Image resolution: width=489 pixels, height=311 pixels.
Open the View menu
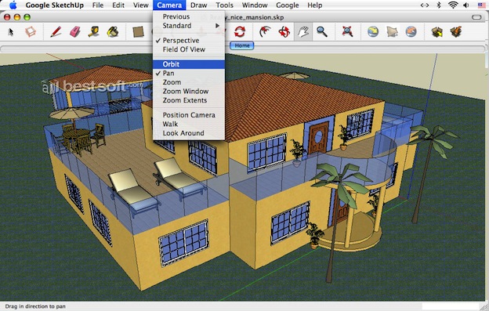(140, 5)
